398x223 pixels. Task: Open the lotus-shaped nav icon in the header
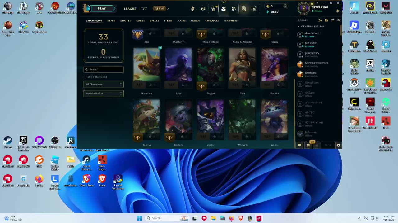pos(203,9)
